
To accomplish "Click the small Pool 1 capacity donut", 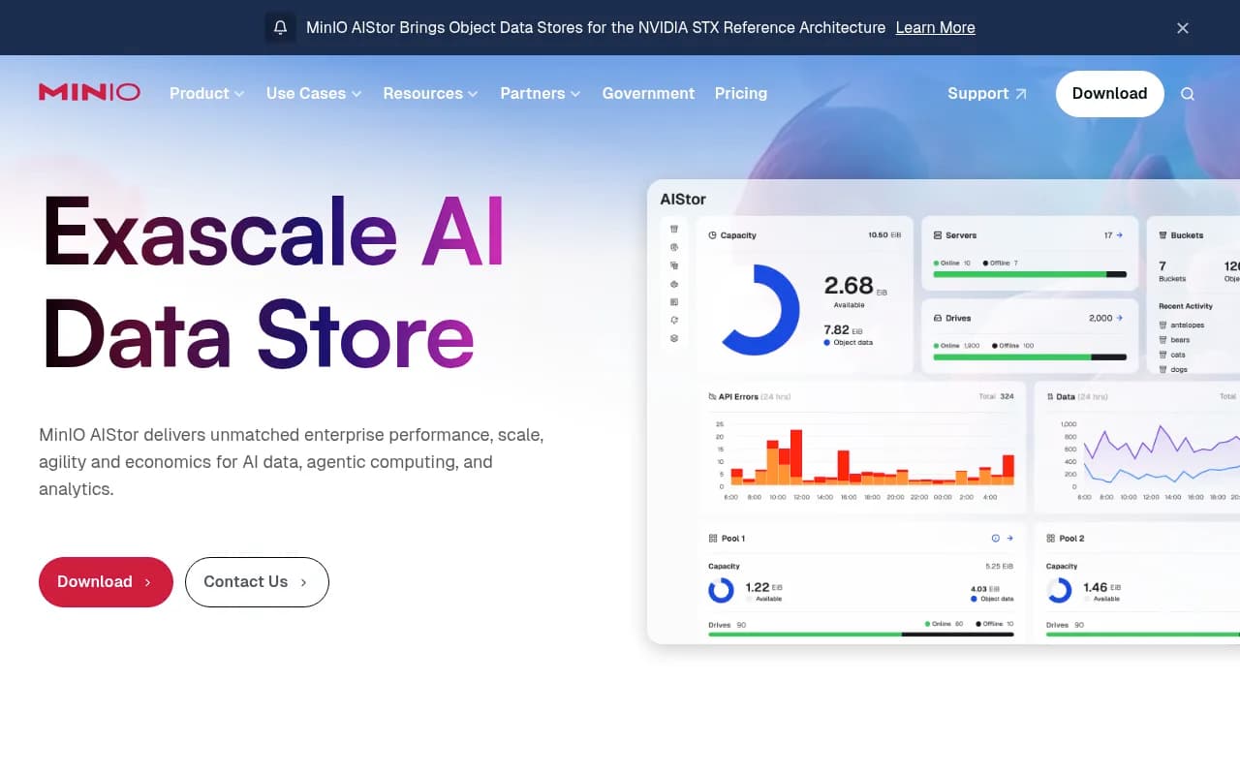I will pos(721,590).
